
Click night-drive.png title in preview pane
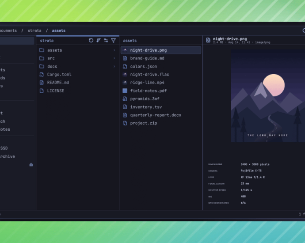point(230,39)
